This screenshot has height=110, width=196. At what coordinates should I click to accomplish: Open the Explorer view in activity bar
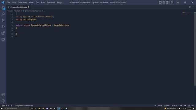(x=3, y=8)
